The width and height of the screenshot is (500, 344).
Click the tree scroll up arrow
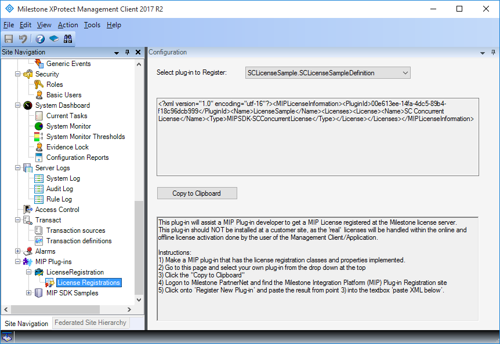click(139, 64)
